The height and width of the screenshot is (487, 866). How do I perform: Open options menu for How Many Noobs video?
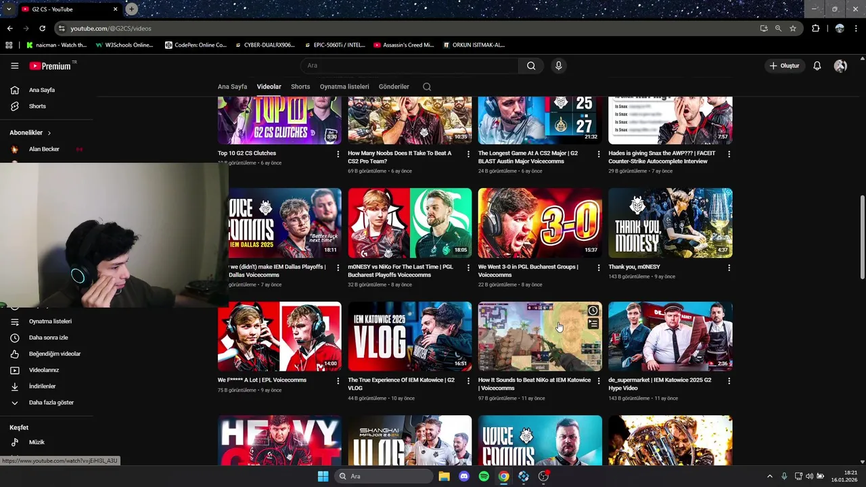[x=468, y=154]
